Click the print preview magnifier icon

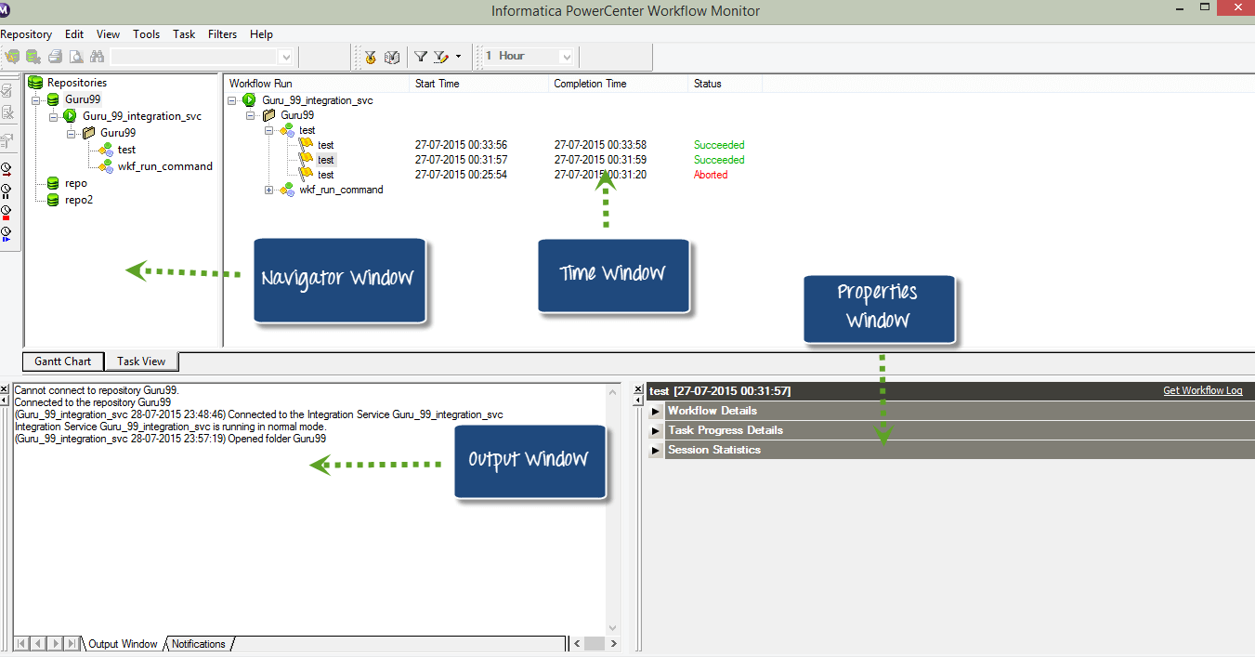(x=76, y=57)
